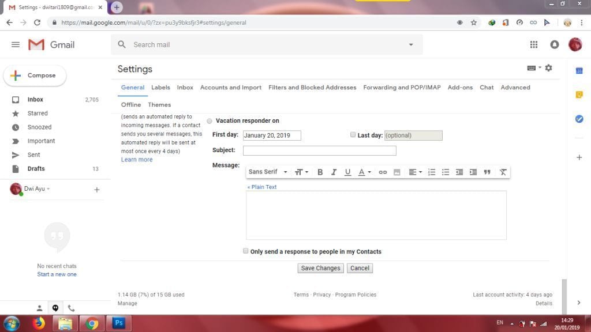The width and height of the screenshot is (591, 332).
Task: Expand the text color dropdown
Action: 365,172
